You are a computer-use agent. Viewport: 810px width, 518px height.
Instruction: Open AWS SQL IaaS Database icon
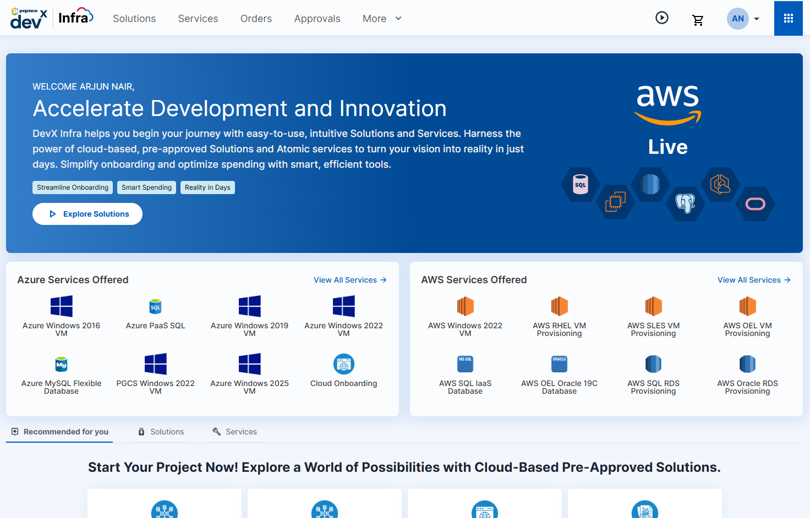pyautogui.click(x=466, y=364)
